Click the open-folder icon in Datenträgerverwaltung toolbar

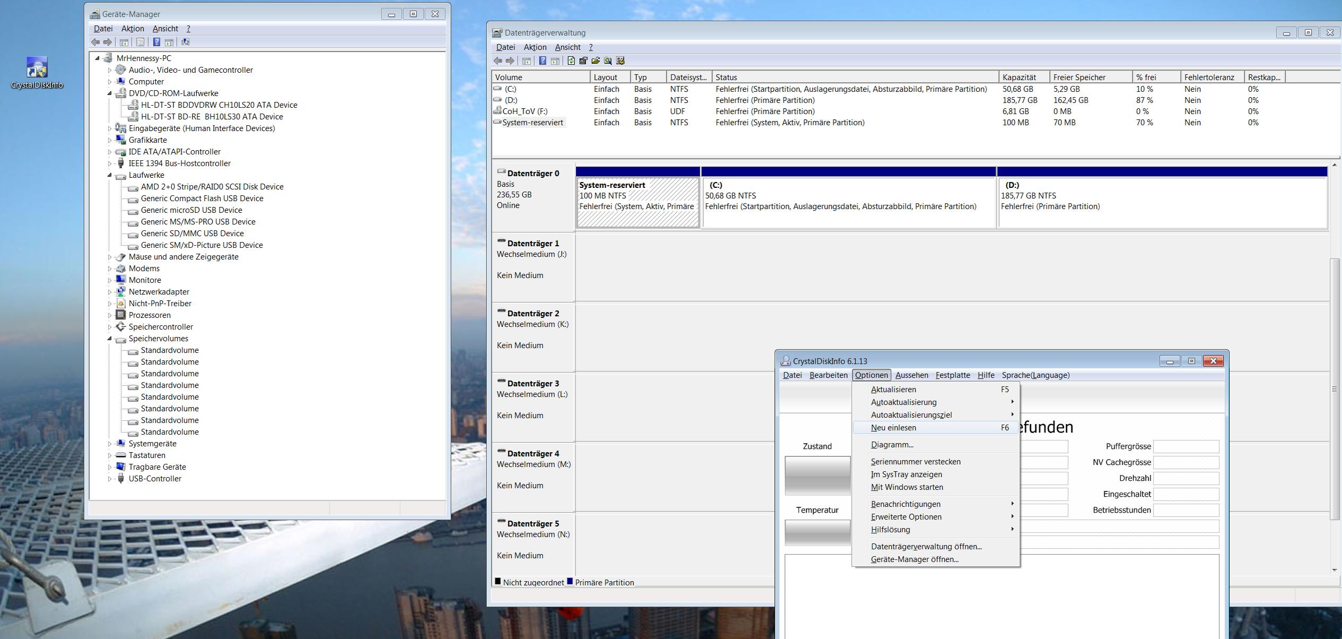click(595, 61)
